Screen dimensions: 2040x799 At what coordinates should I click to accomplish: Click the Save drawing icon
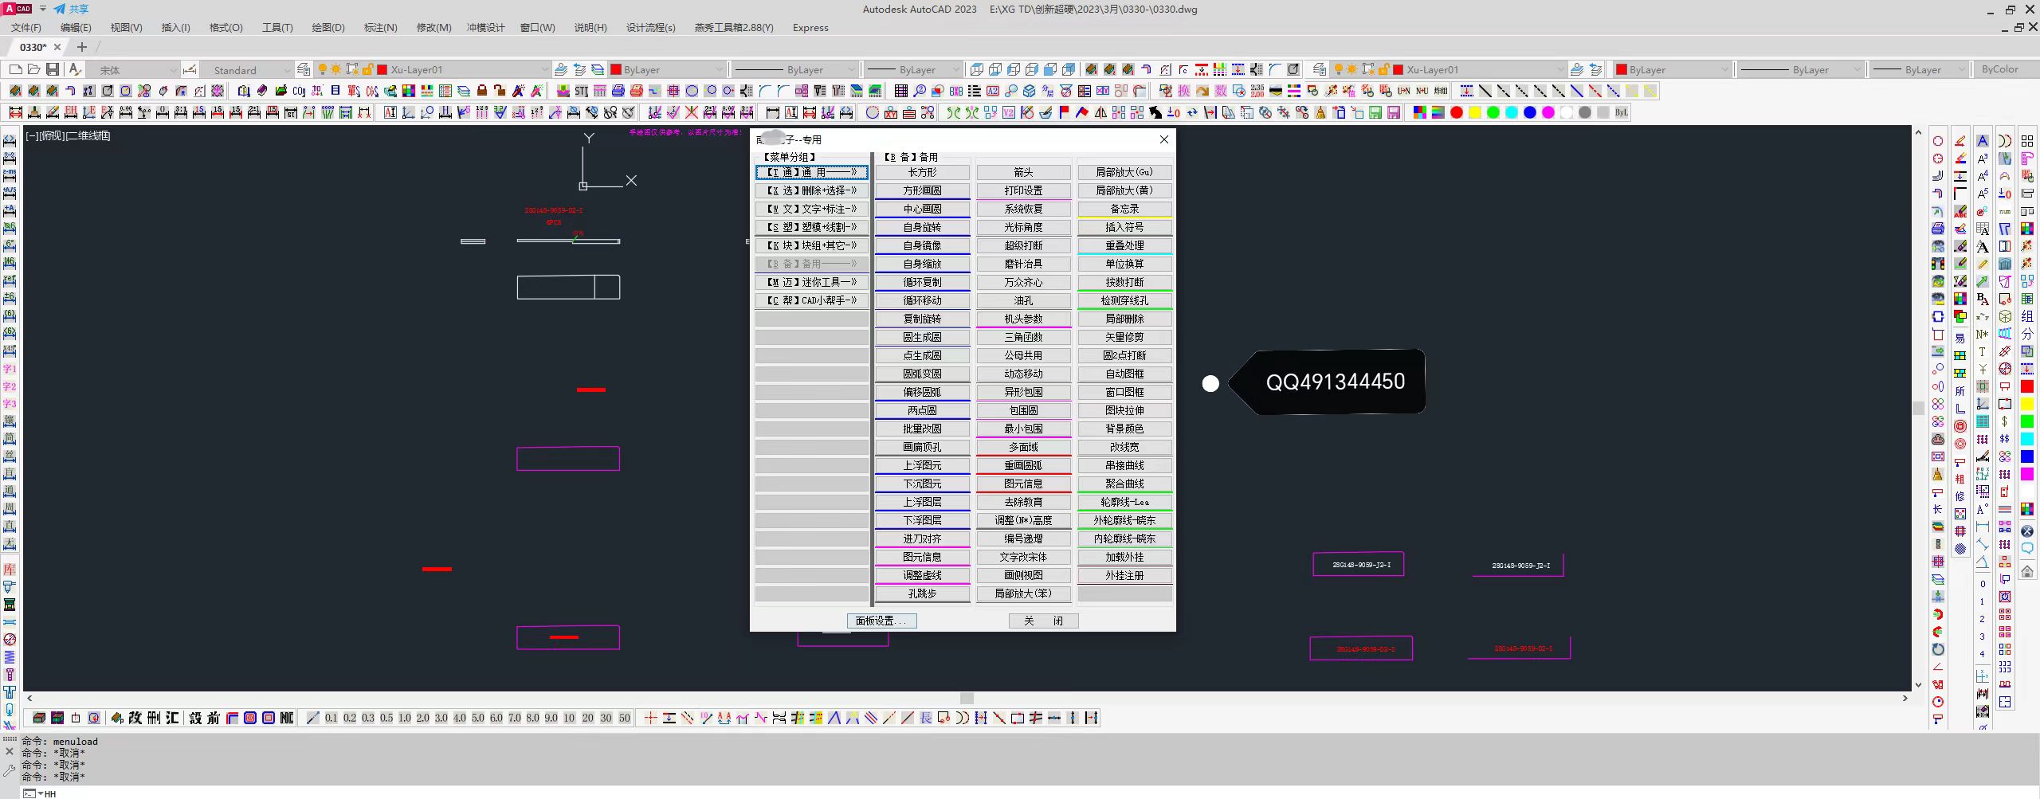tap(53, 69)
